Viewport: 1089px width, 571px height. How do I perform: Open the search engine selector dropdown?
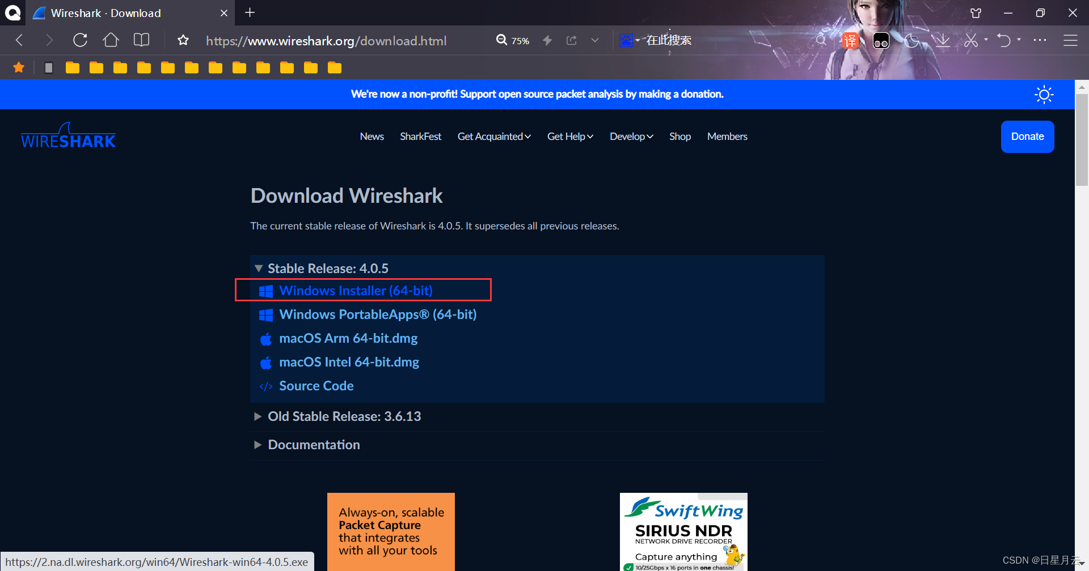coord(630,40)
